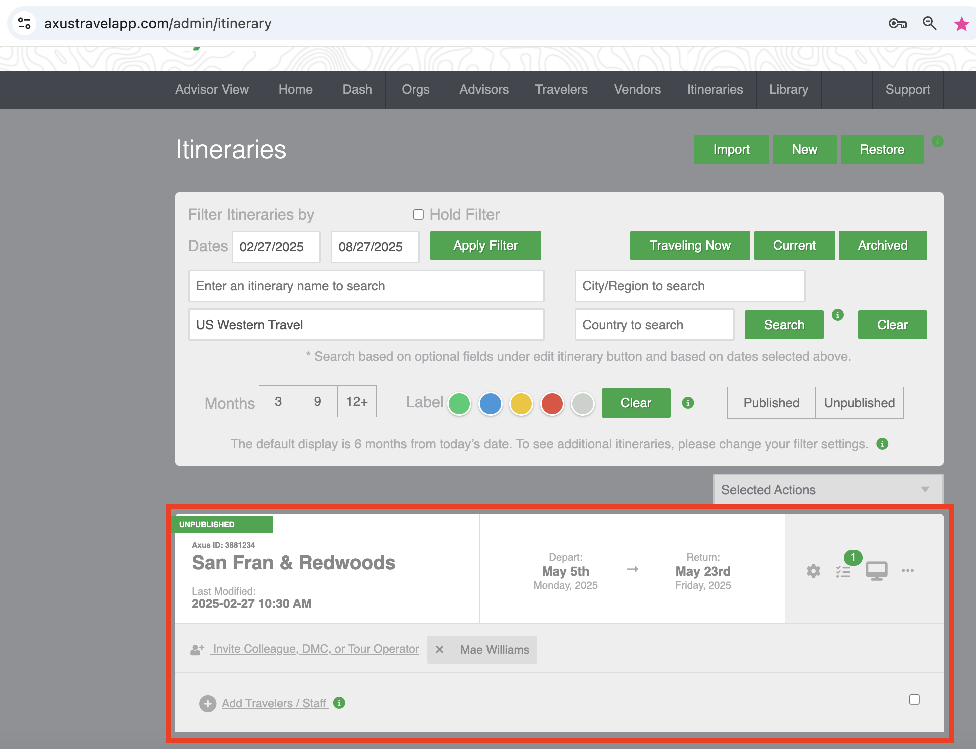This screenshot has height=749, width=976.
Task: Show Archived itineraries
Action: point(883,245)
